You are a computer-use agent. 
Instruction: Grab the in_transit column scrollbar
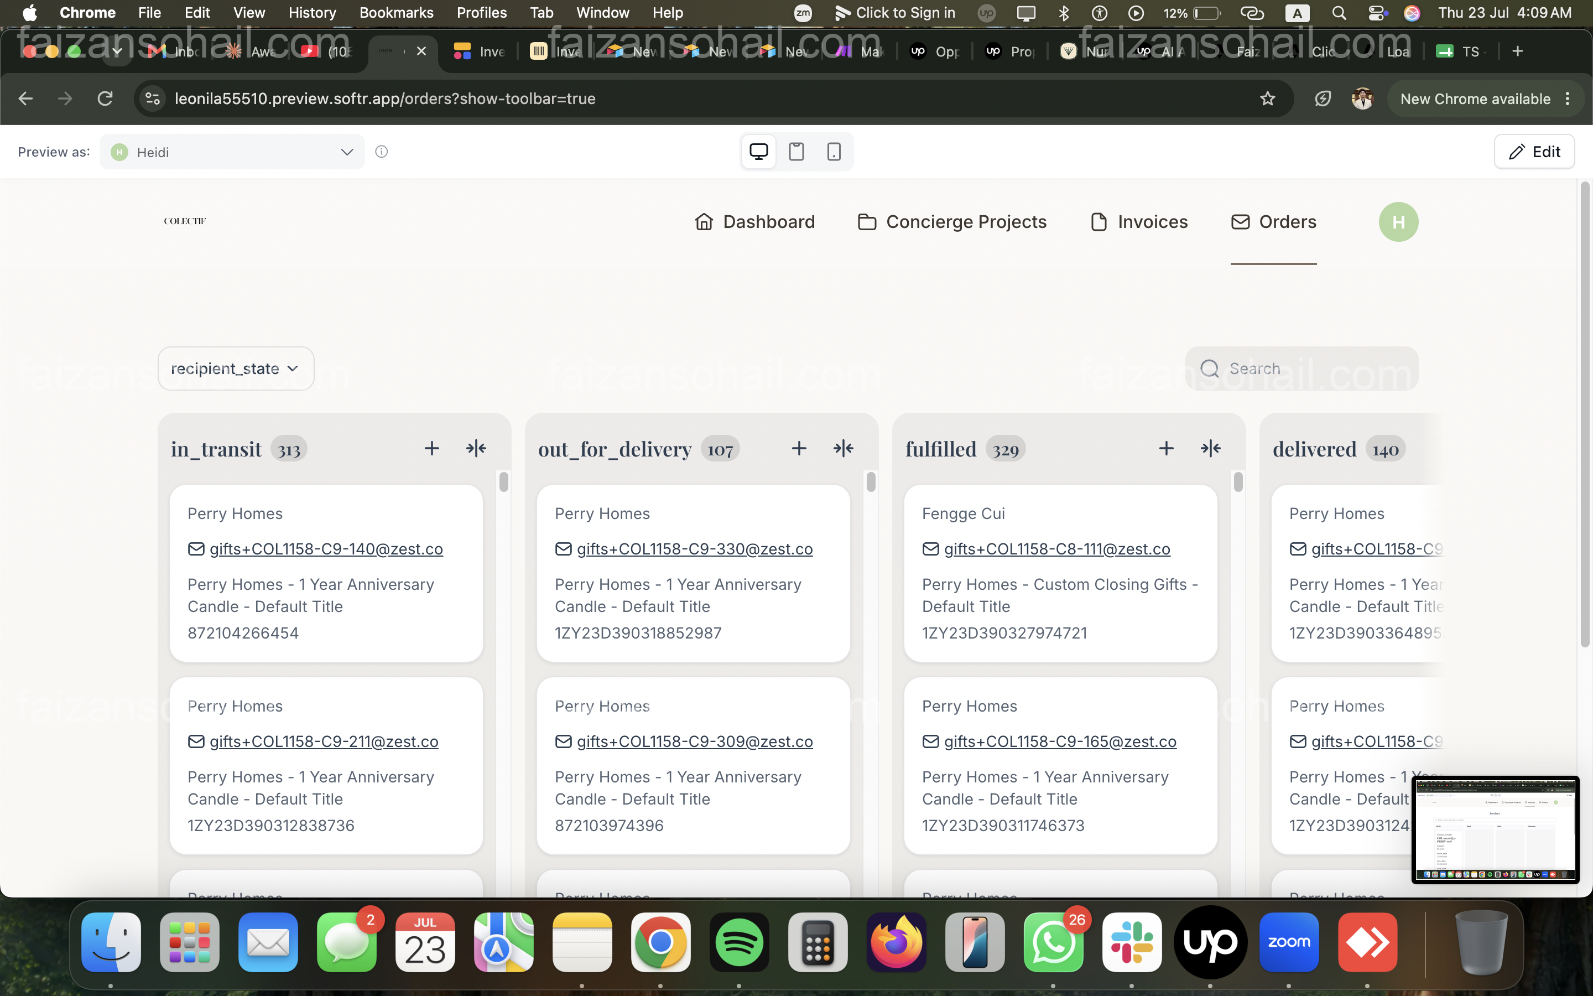point(503,482)
